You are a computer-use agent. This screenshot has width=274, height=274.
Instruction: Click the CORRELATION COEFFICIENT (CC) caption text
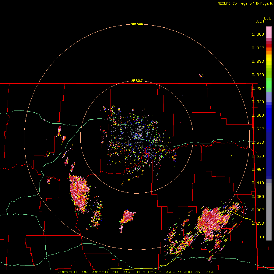96,272
